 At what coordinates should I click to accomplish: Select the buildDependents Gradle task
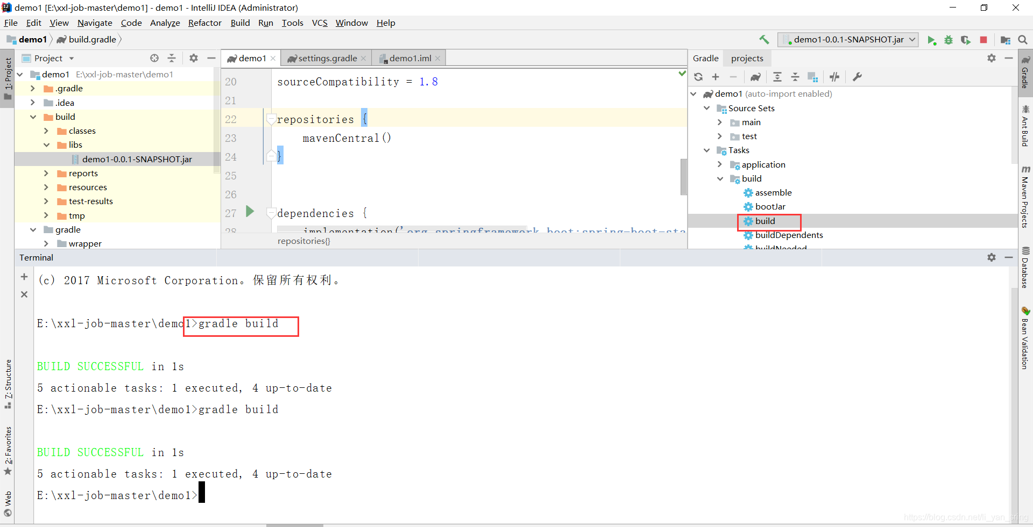click(x=789, y=235)
